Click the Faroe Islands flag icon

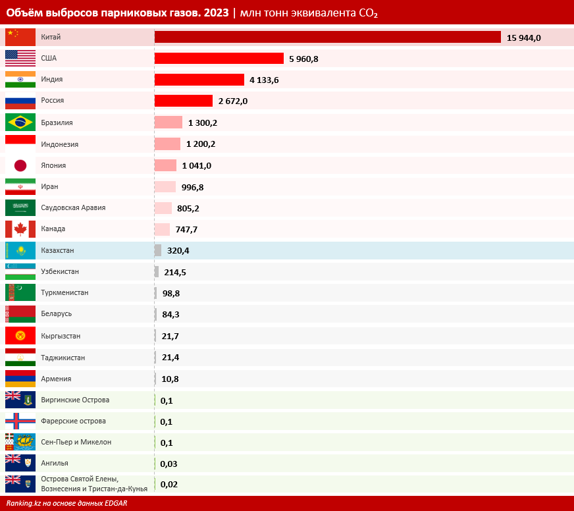coord(20,421)
